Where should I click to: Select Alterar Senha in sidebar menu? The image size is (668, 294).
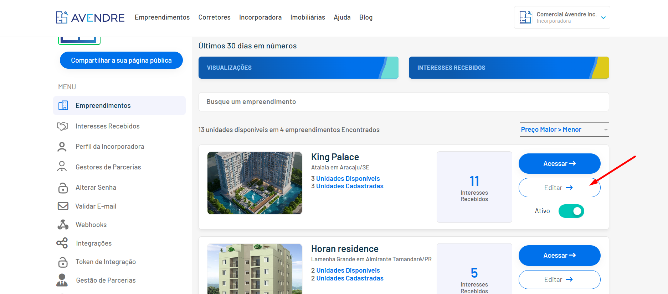[96, 188]
